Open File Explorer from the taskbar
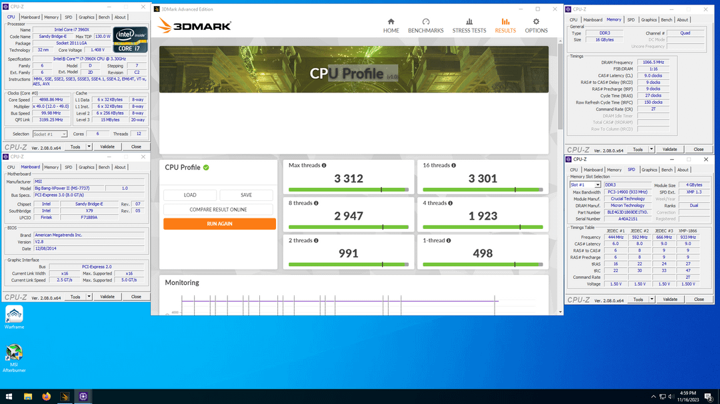 point(28,397)
